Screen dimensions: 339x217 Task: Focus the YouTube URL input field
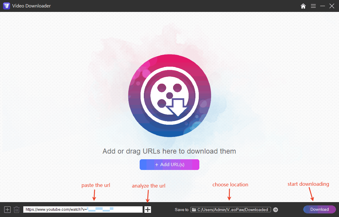pyautogui.click(x=83, y=210)
